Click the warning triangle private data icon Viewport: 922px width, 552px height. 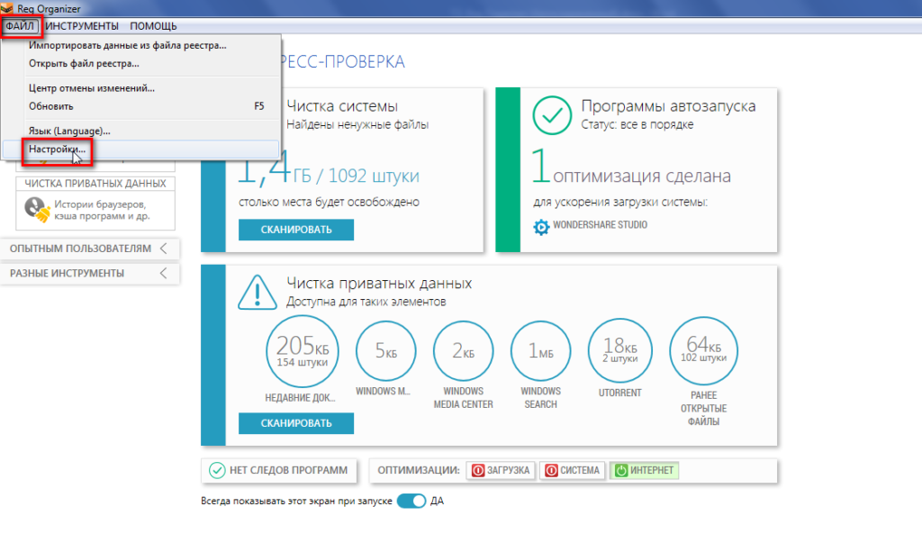[258, 292]
